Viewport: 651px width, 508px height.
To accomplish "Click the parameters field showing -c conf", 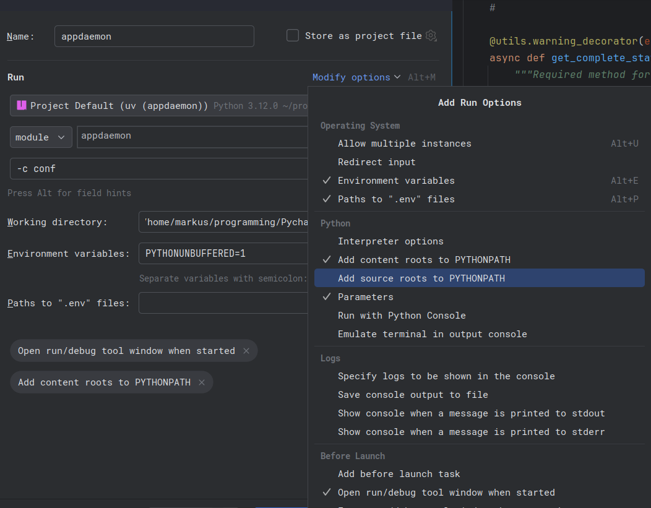I will 159,168.
